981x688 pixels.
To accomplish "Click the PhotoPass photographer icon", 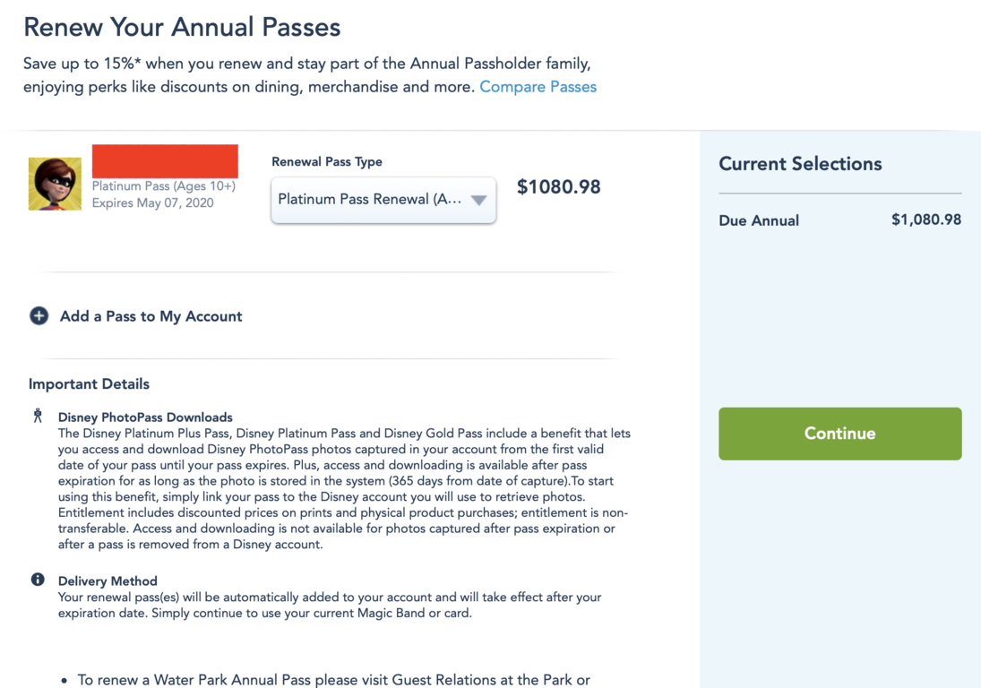I will click(x=38, y=416).
